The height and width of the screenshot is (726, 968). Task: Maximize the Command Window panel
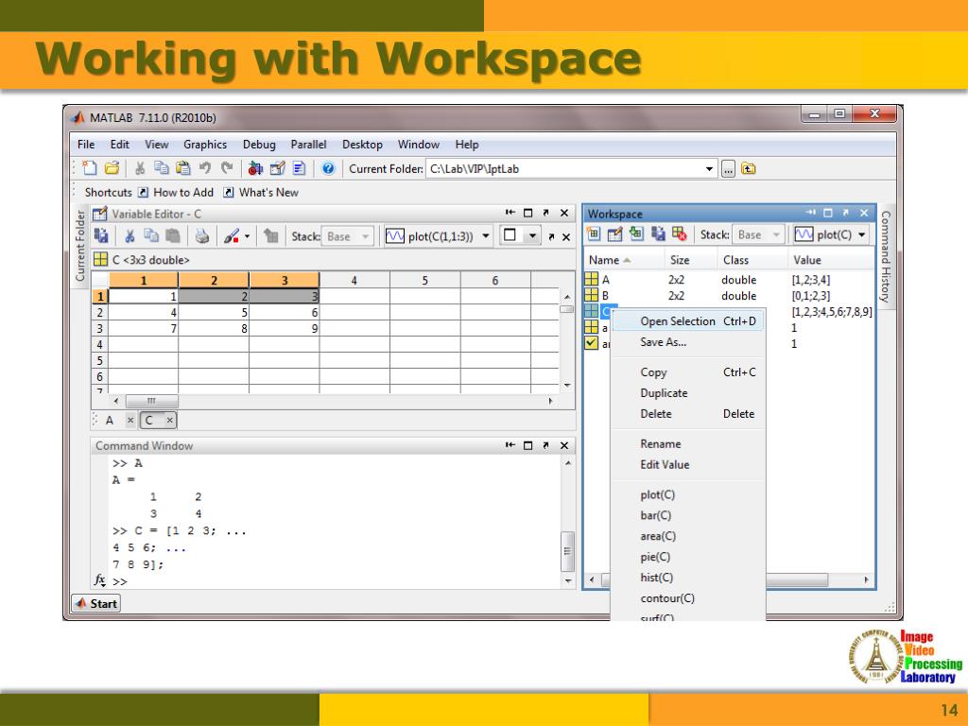click(x=527, y=445)
